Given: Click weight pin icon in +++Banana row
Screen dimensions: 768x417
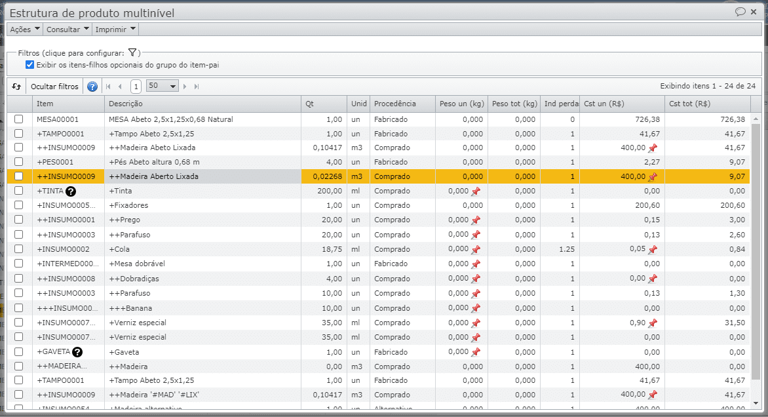Looking at the screenshot, I should click(x=476, y=308).
